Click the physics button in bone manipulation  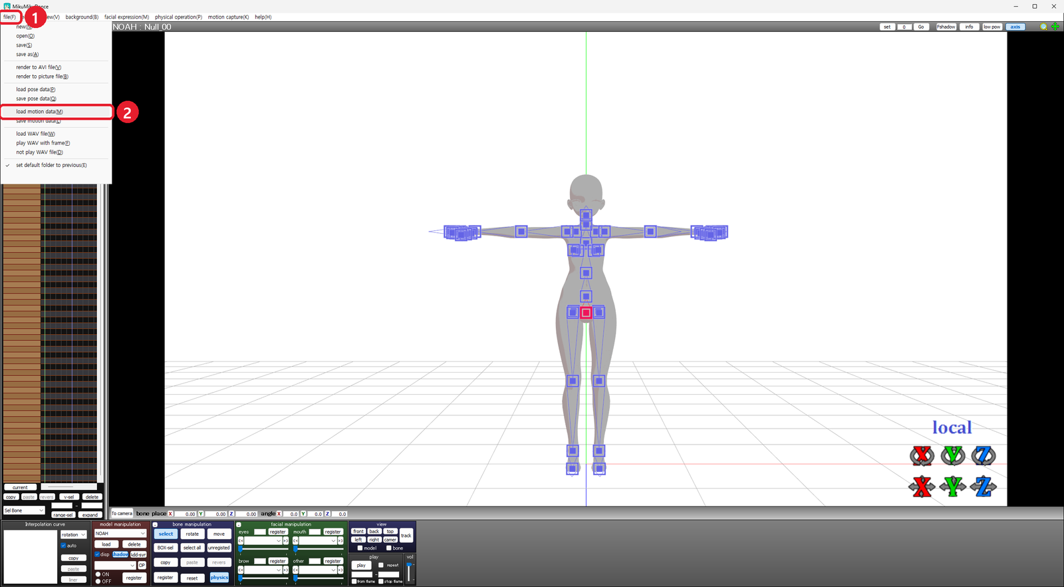pyautogui.click(x=219, y=577)
